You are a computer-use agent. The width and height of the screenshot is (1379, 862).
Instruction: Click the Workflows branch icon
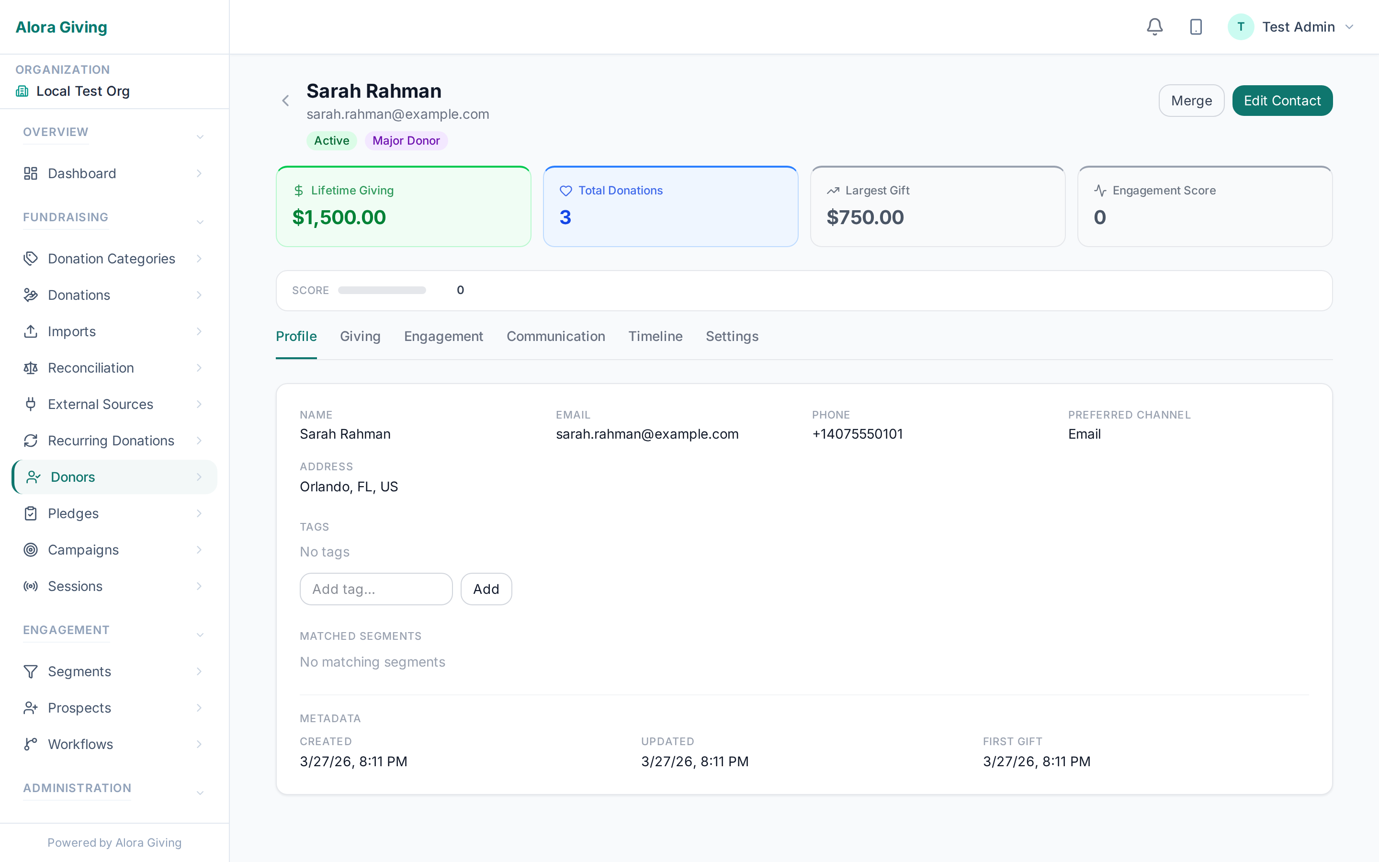[31, 744]
